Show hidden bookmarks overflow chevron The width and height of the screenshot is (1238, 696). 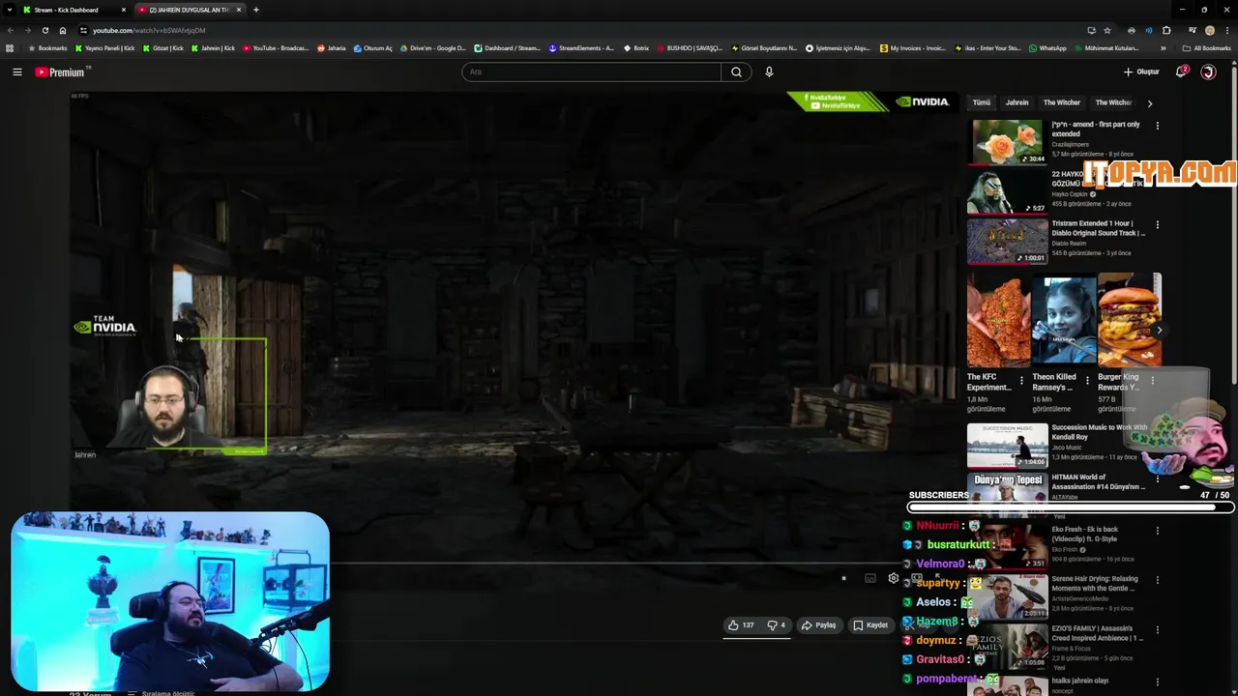point(1162,48)
